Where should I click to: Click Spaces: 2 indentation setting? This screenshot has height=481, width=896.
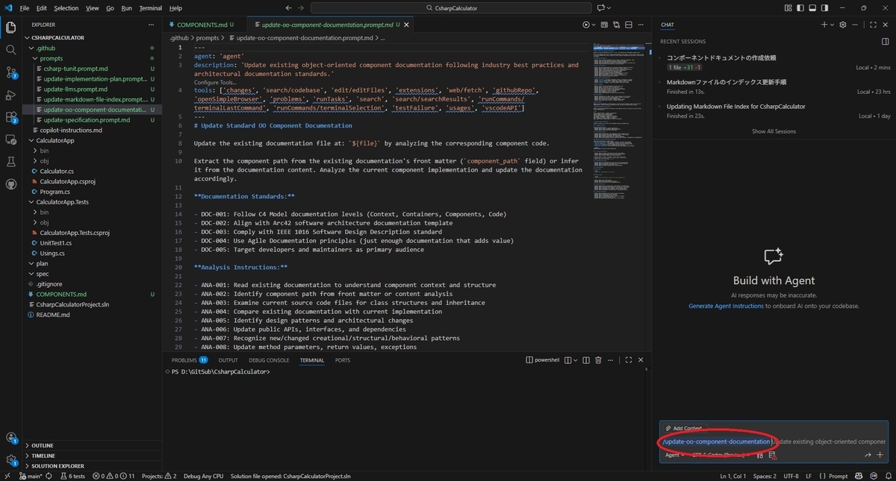(764, 476)
